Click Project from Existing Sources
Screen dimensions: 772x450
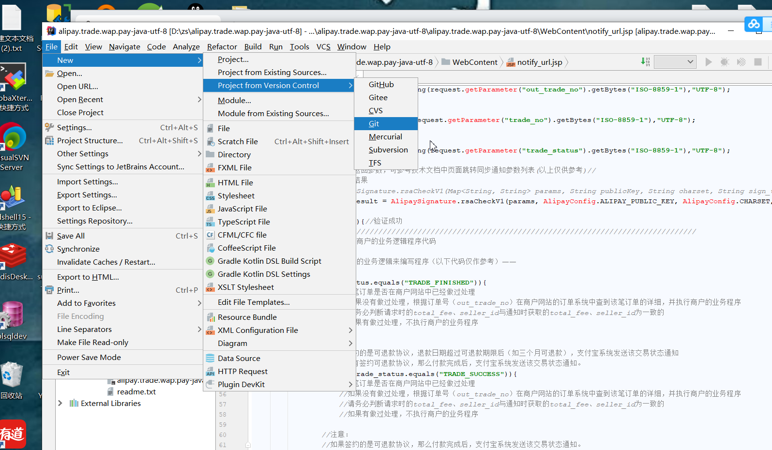pyautogui.click(x=279, y=72)
